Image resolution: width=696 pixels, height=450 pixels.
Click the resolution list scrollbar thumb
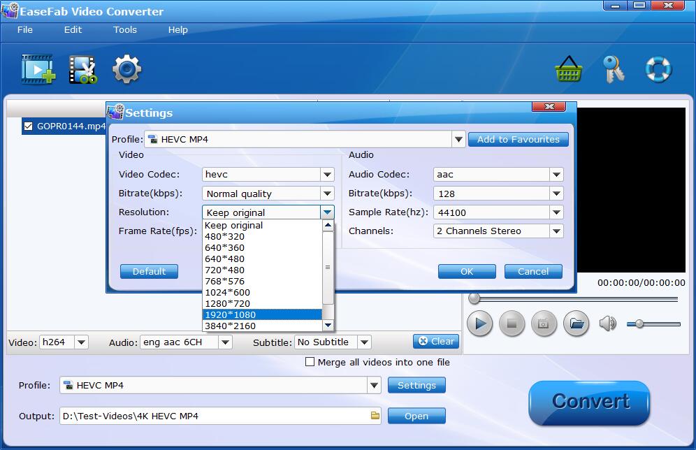(328, 268)
